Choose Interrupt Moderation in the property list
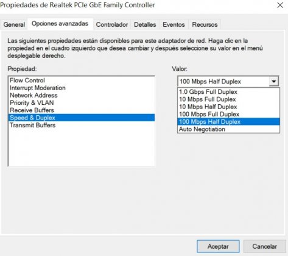 [82, 88]
